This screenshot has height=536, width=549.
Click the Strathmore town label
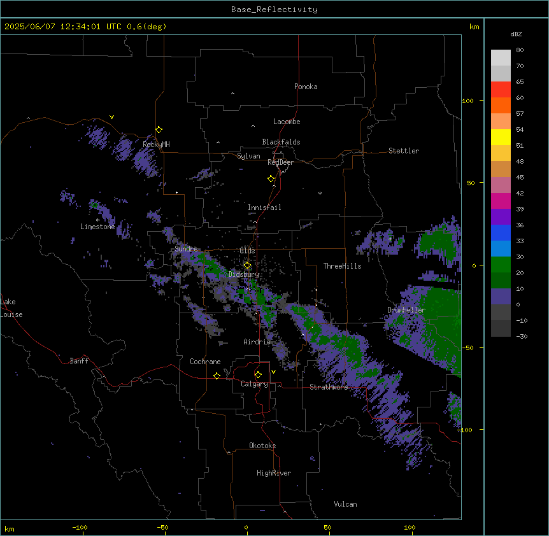pos(329,387)
